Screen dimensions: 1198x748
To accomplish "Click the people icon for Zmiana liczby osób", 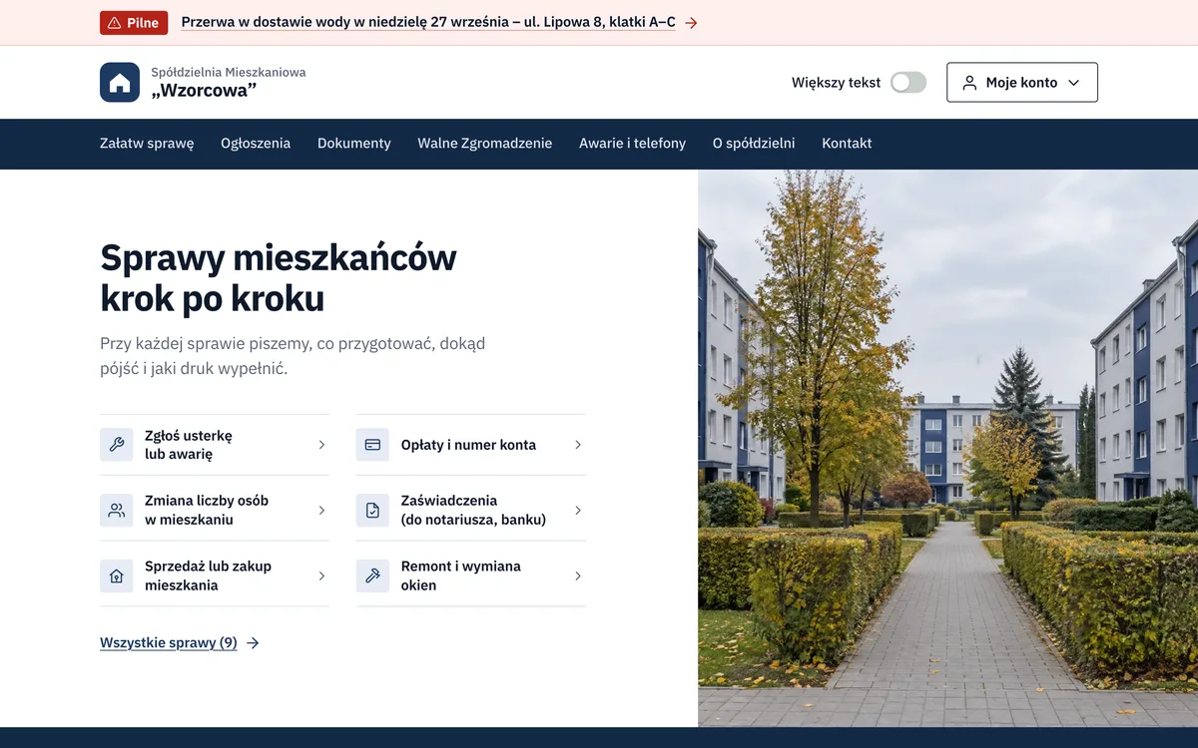I will tap(117, 511).
